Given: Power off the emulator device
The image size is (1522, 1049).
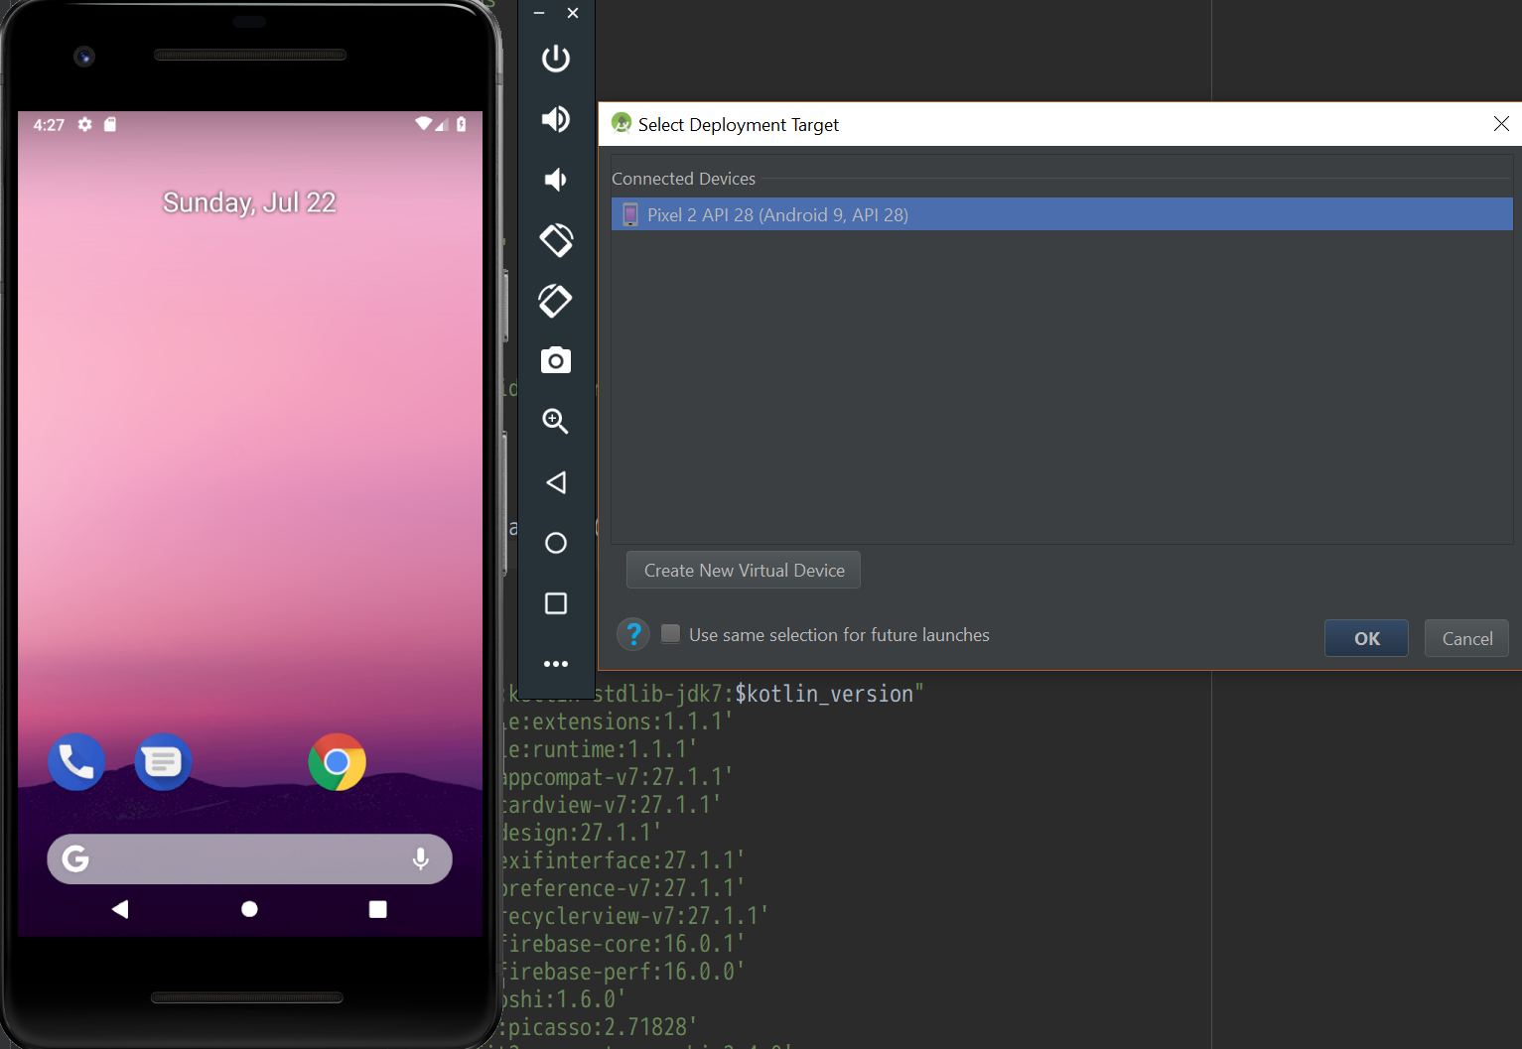Looking at the screenshot, I should click(556, 59).
